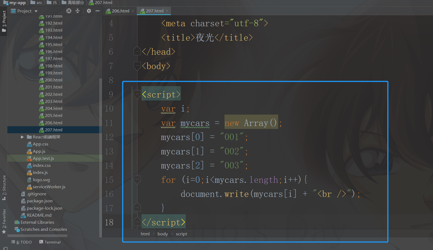
Task: Click the External Libraries icon
Action: click(x=17, y=222)
